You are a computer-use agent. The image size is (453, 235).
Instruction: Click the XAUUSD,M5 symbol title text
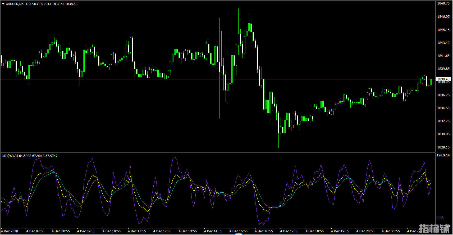click(x=15, y=4)
